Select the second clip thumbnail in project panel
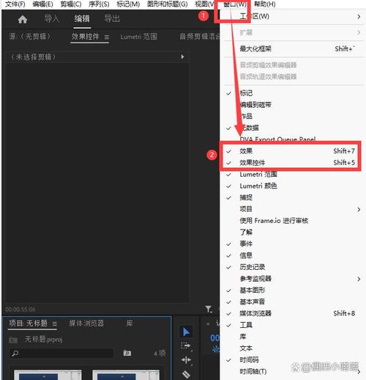 [126, 375]
